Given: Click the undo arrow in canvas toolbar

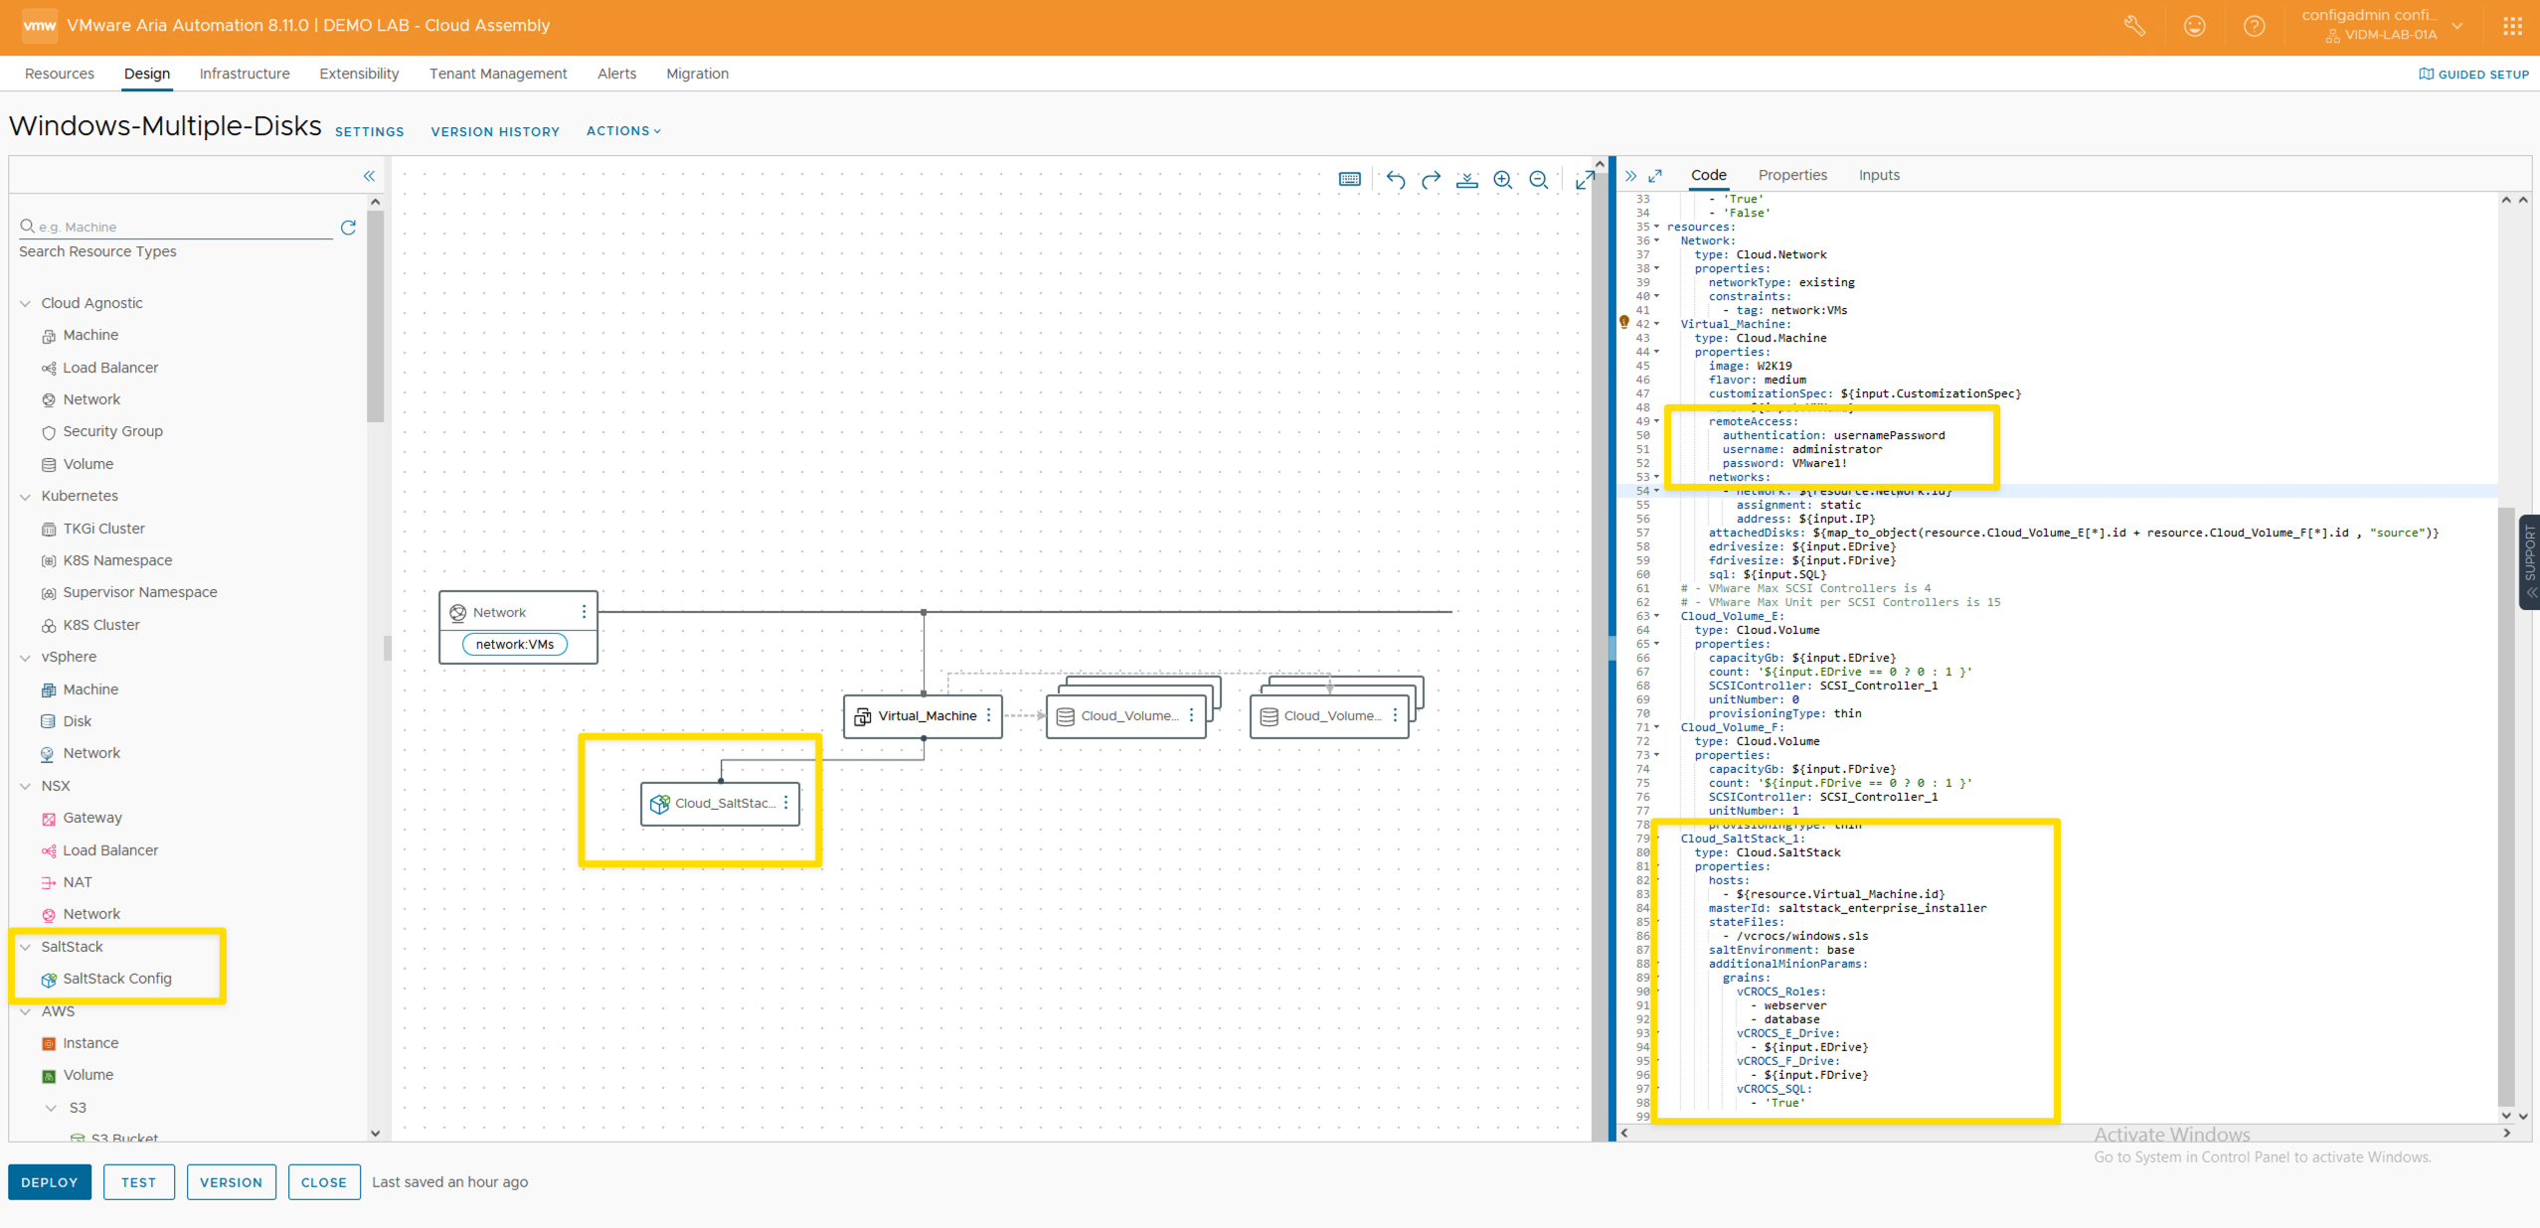Looking at the screenshot, I should 1395,180.
